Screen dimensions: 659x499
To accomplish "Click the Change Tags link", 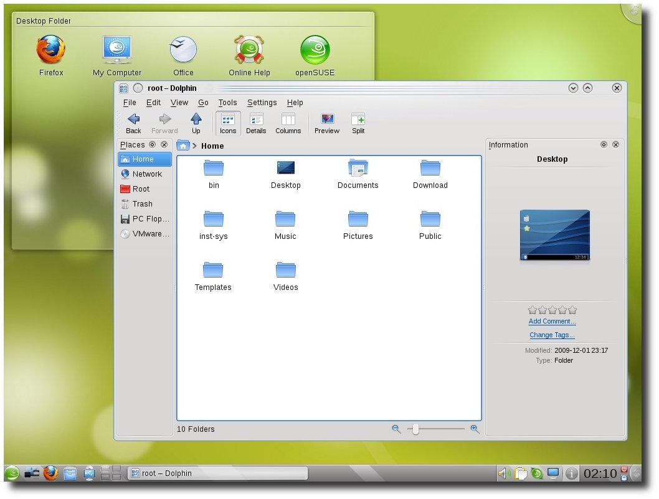I will 552,335.
